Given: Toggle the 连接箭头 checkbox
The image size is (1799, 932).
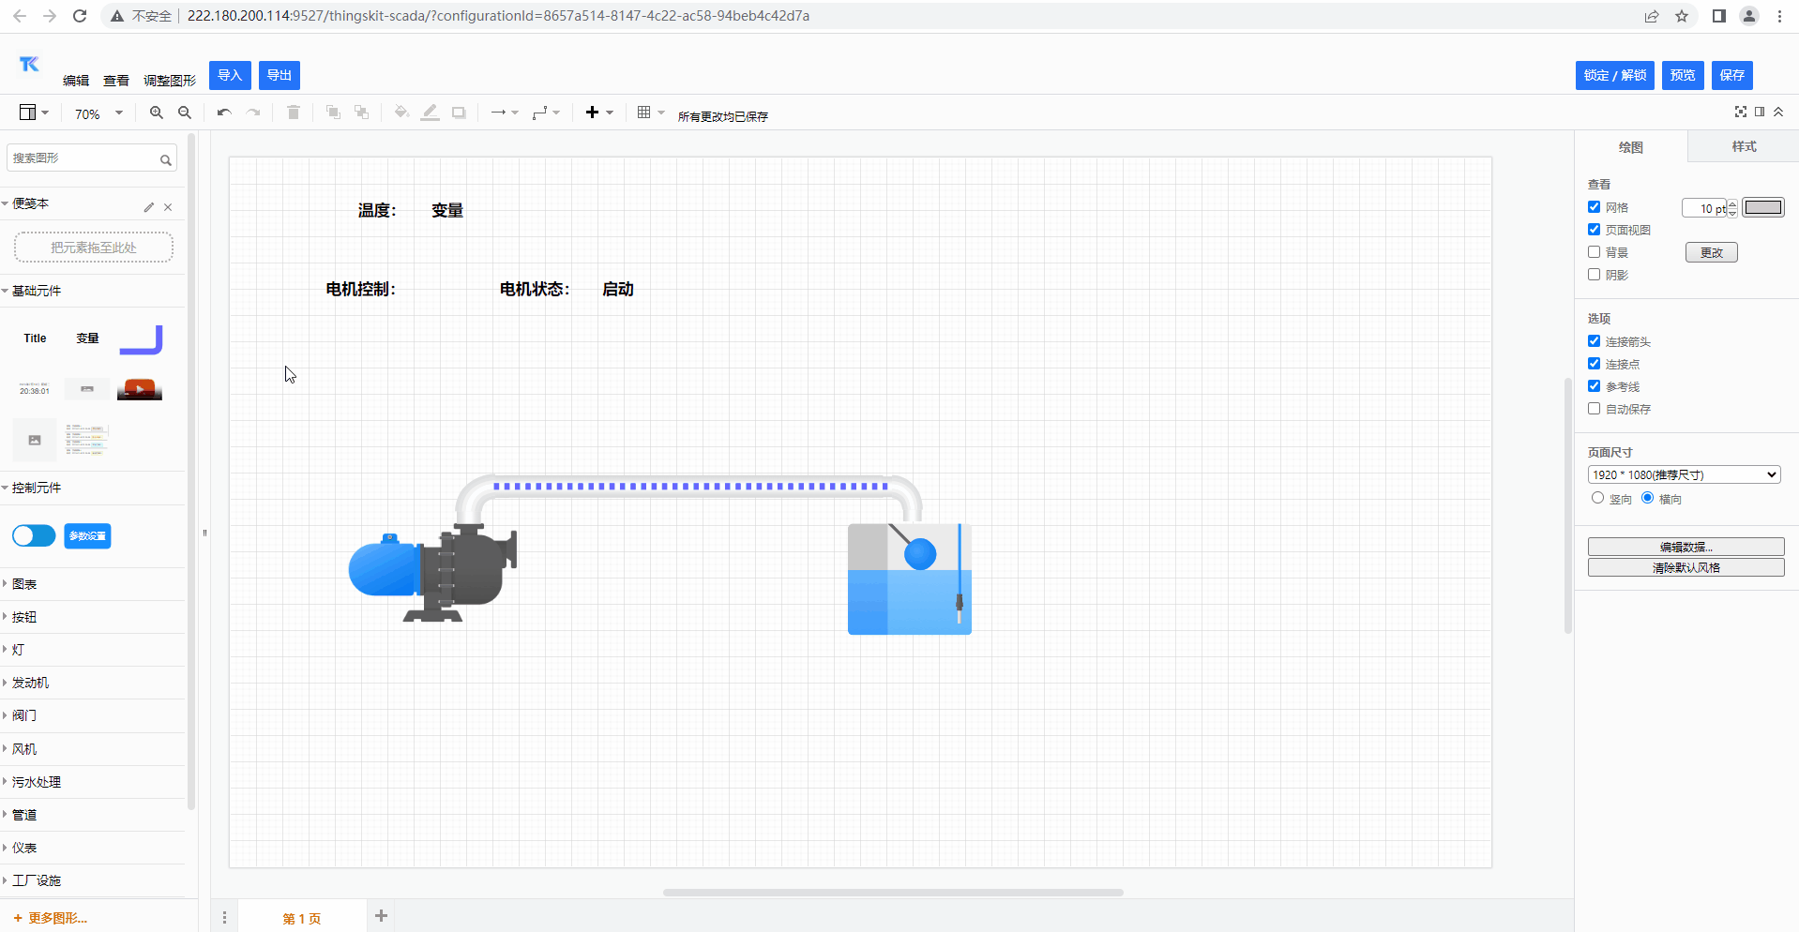Looking at the screenshot, I should [1594, 341].
